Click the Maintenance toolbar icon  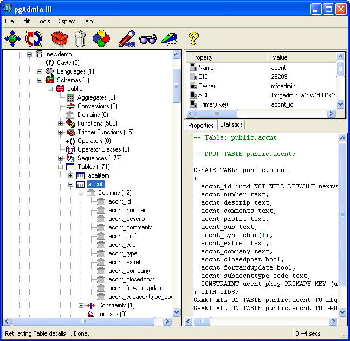pos(169,39)
